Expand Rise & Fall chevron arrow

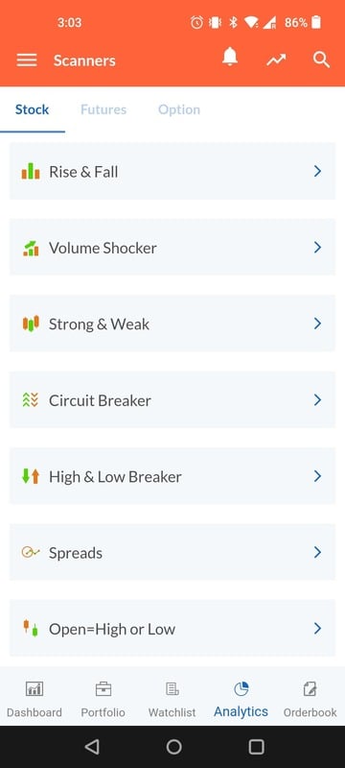[317, 171]
